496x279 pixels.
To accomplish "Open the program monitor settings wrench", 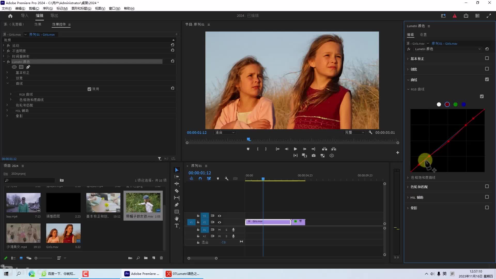I will (x=370, y=132).
